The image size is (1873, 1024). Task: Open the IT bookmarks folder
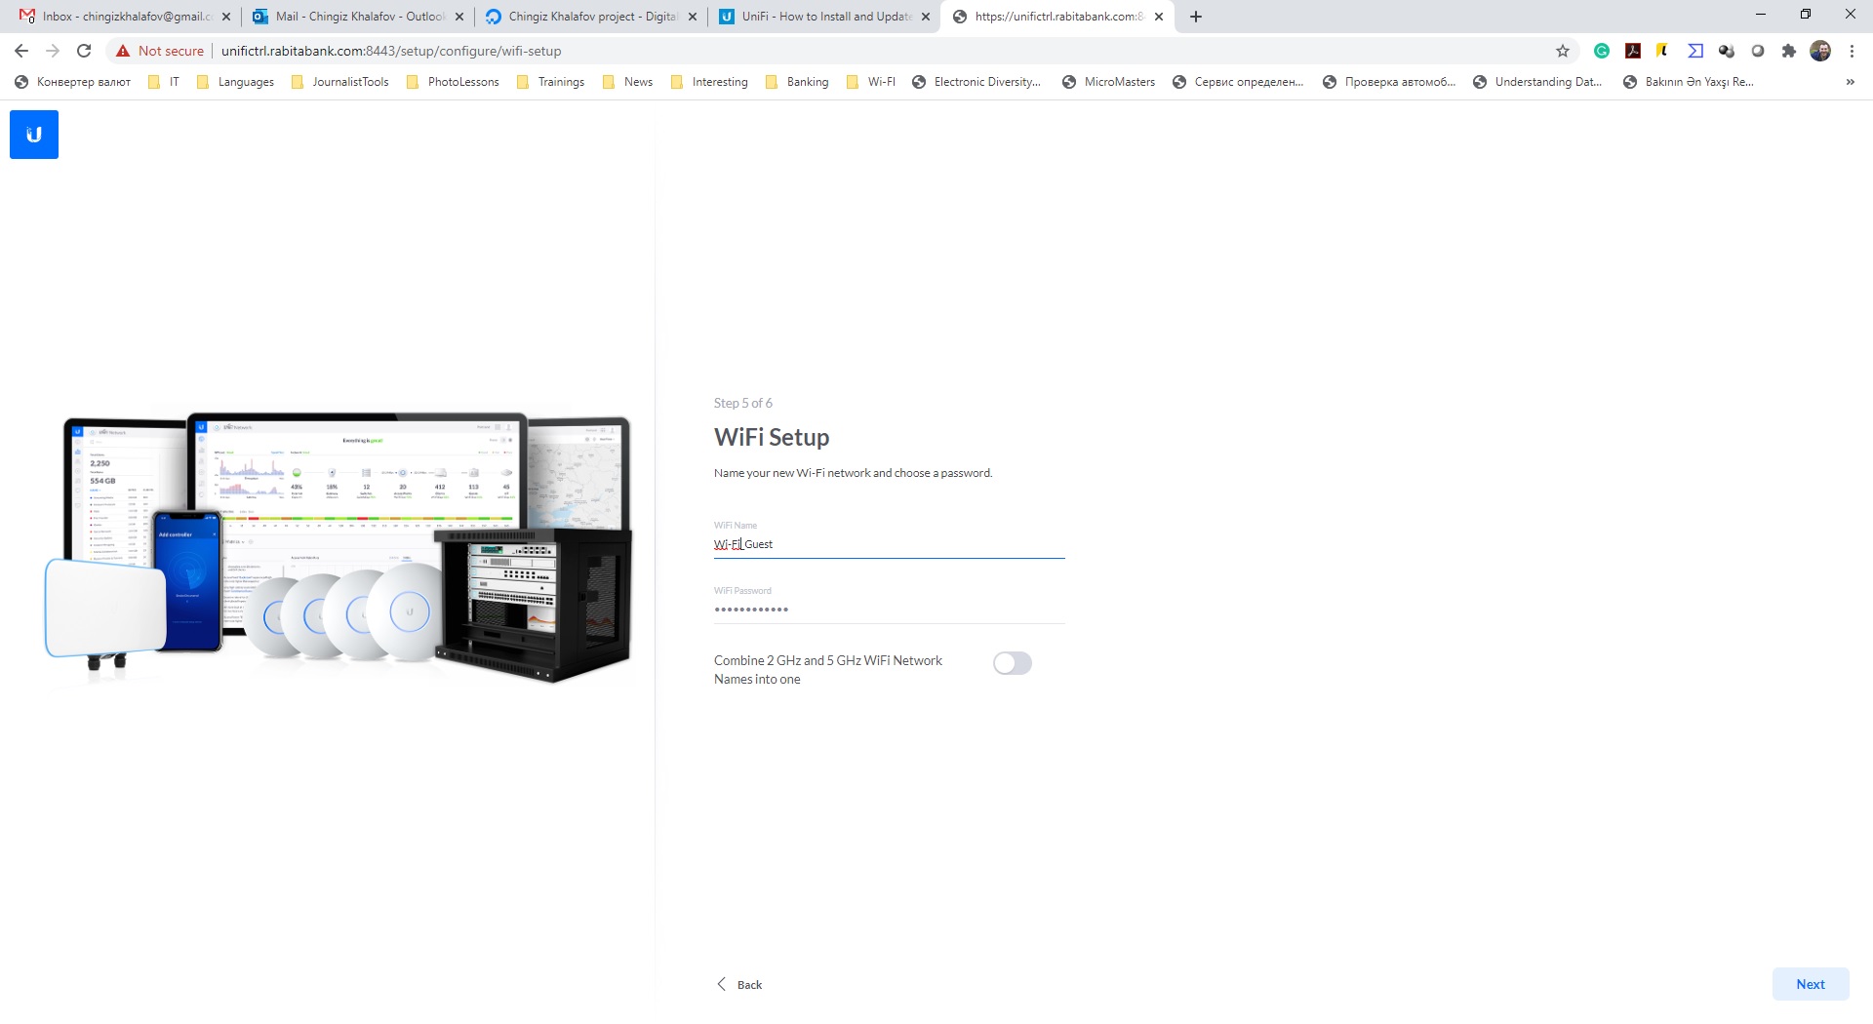(x=164, y=82)
